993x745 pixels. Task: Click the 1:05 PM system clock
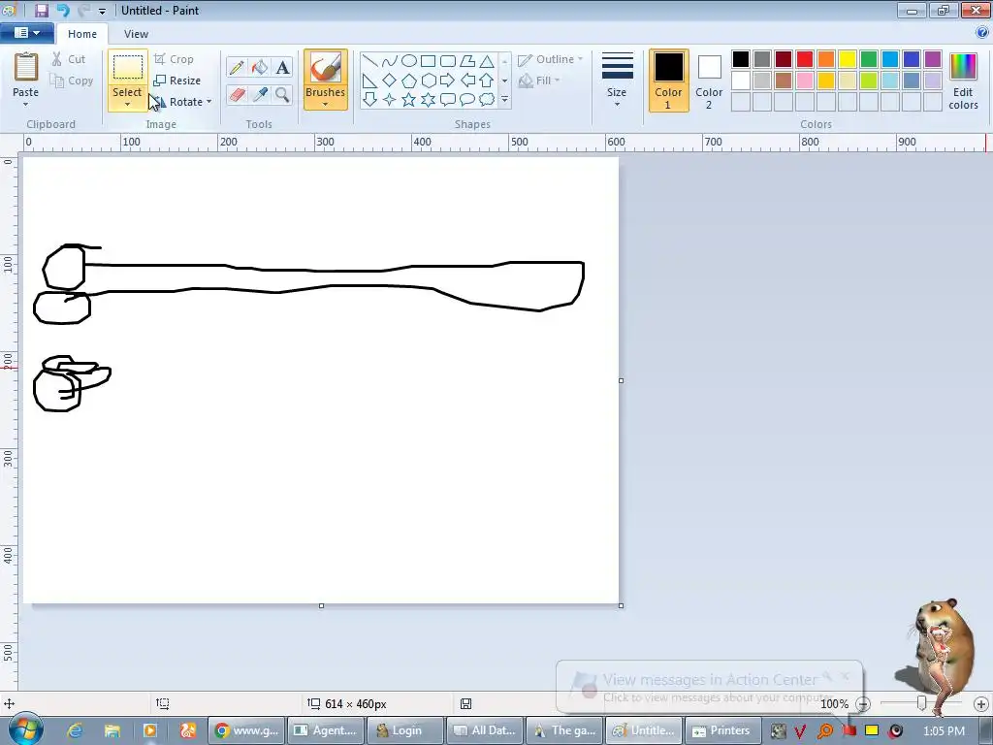(944, 730)
